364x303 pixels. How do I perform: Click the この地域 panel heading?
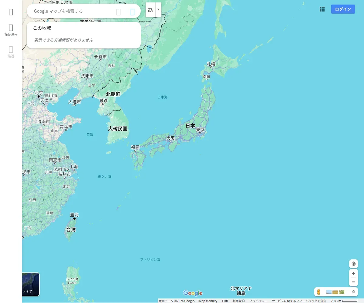(x=42, y=28)
